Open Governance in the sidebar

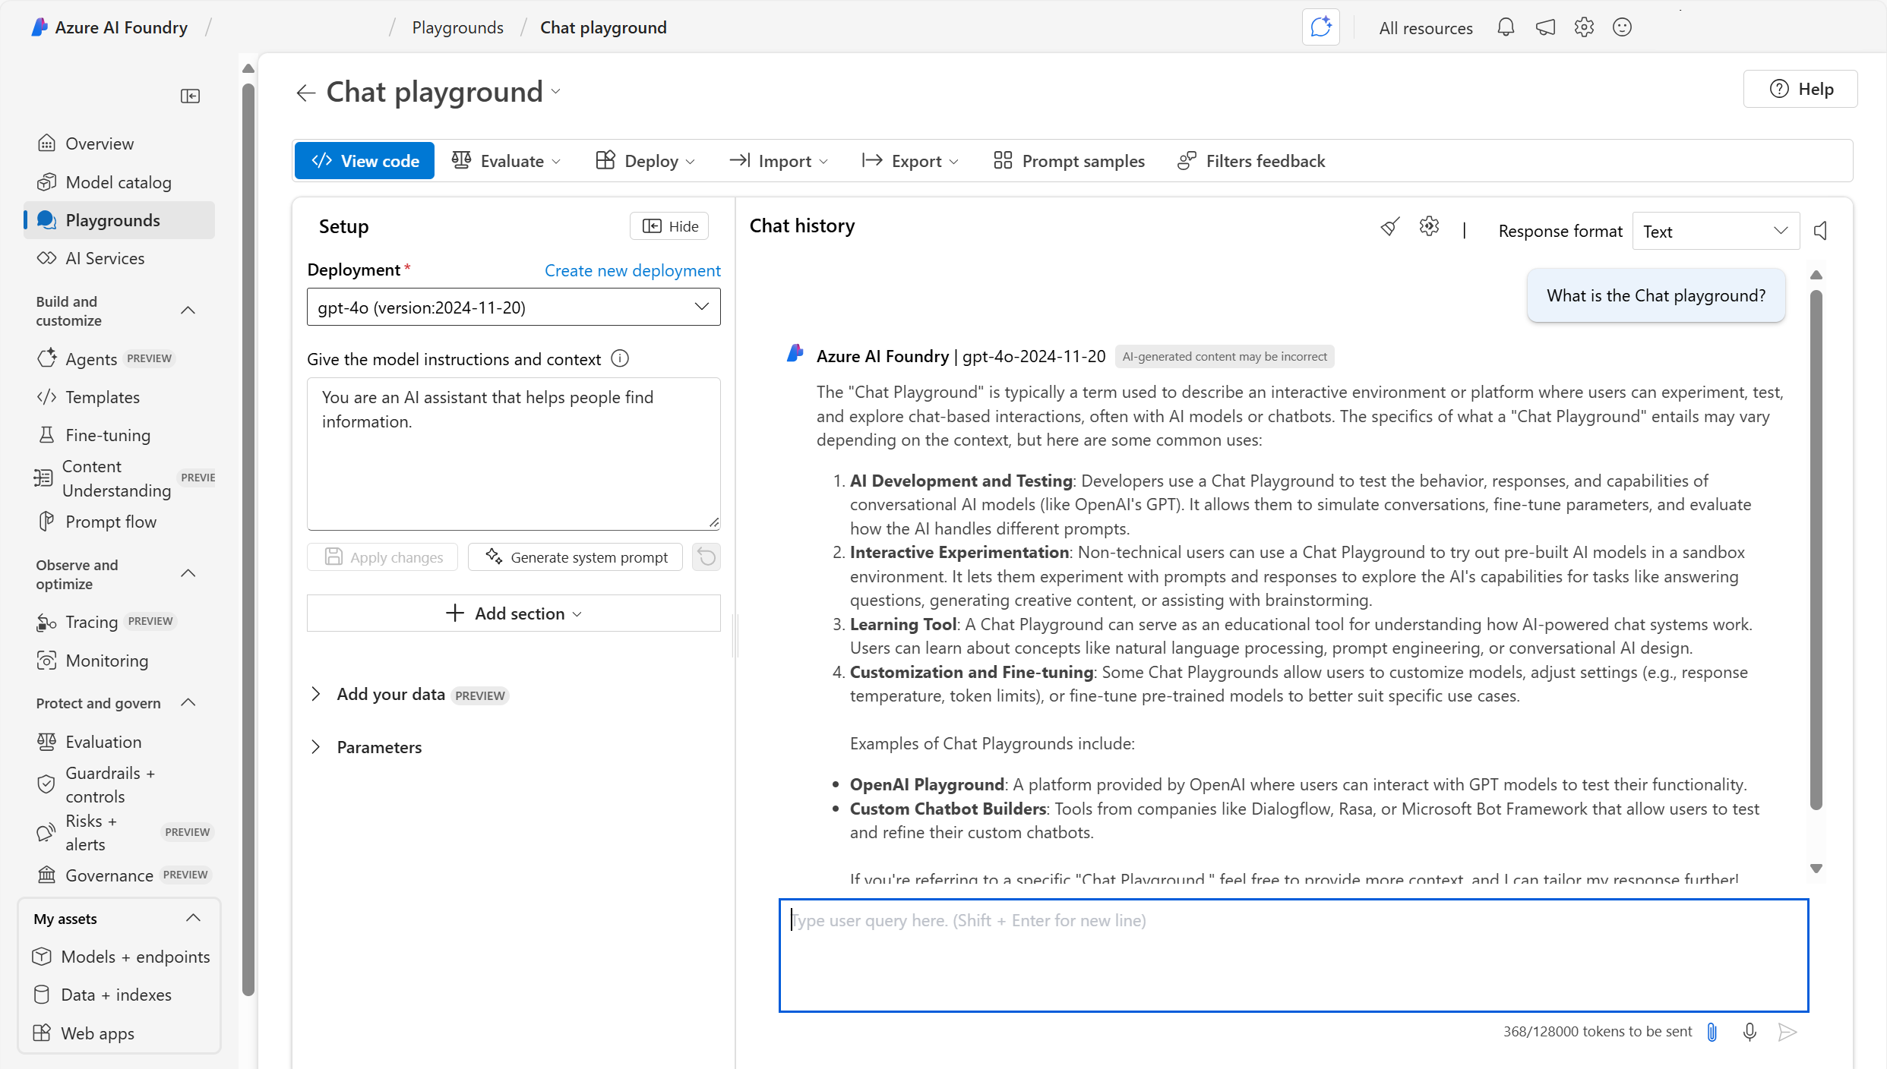pyautogui.click(x=119, y=875)
